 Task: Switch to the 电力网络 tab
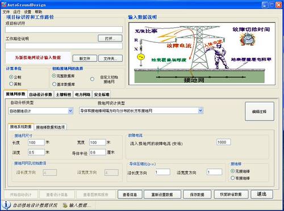click(x=82, y=94)
